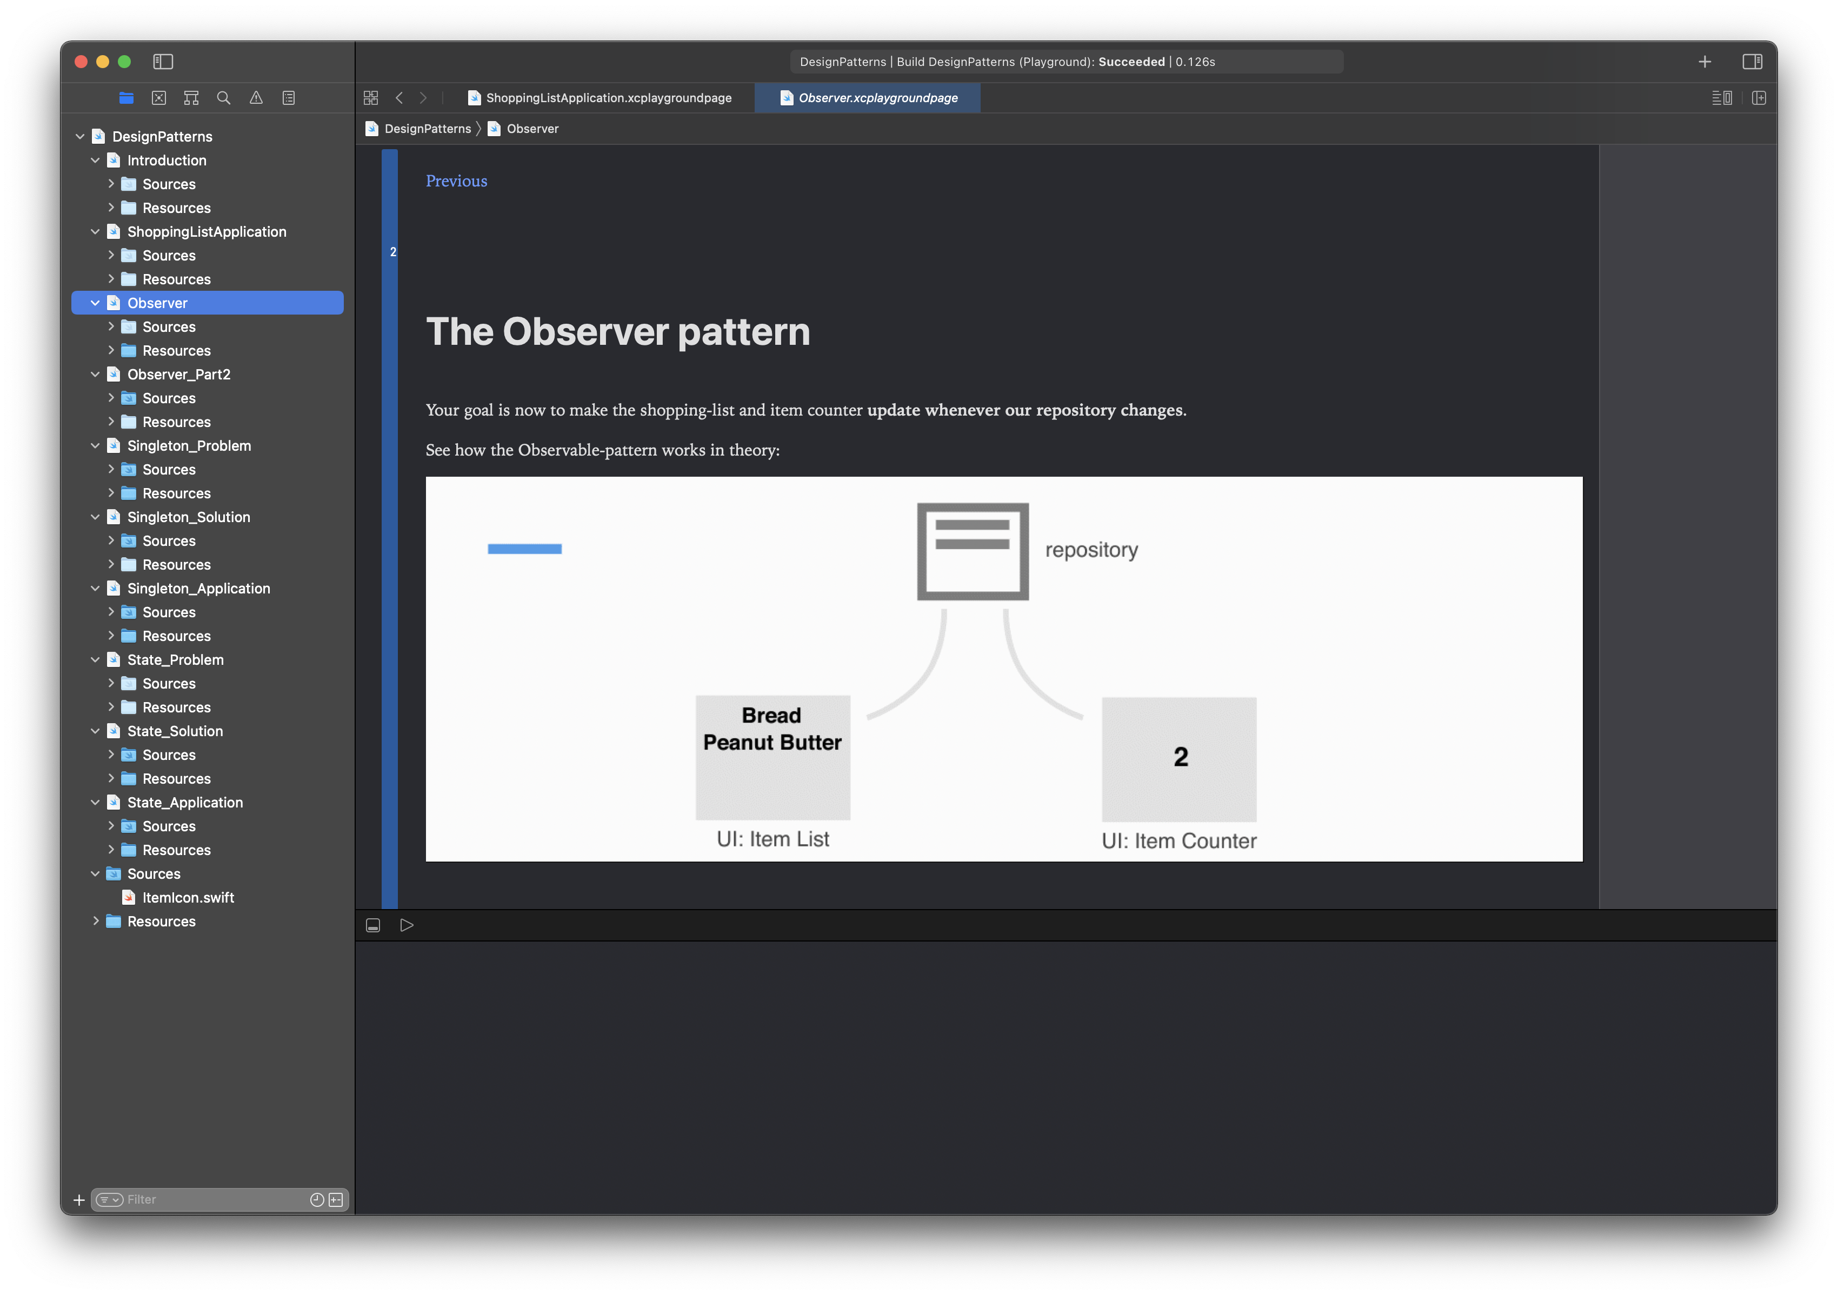The image size is (1838, 1295).
Task: Toggle the left navigator sidebar
Action: tap(163, 62)
